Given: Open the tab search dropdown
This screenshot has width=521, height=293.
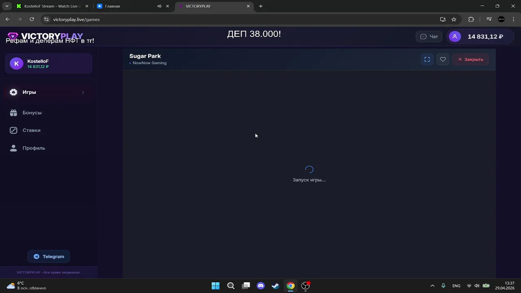Looking at the screenshot, I should coord(7,6).
